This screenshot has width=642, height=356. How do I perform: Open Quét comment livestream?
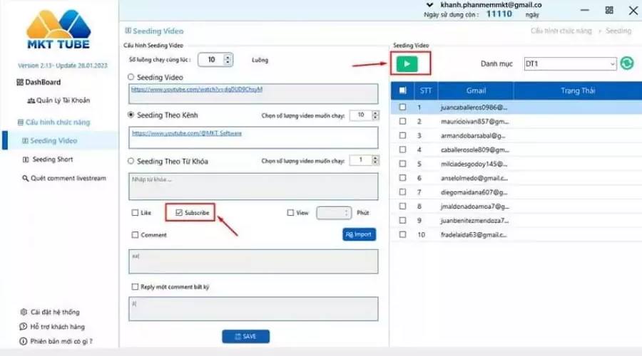[64, 178]
